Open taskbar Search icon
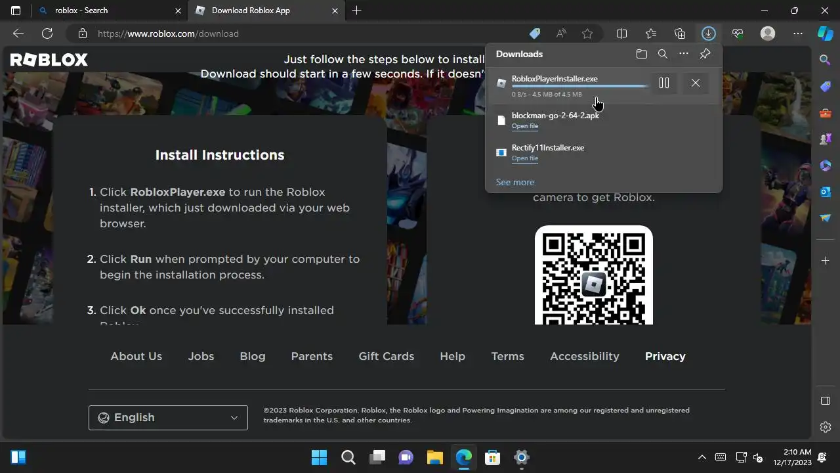This screenshot has width=840, height=473. (348, 457)
